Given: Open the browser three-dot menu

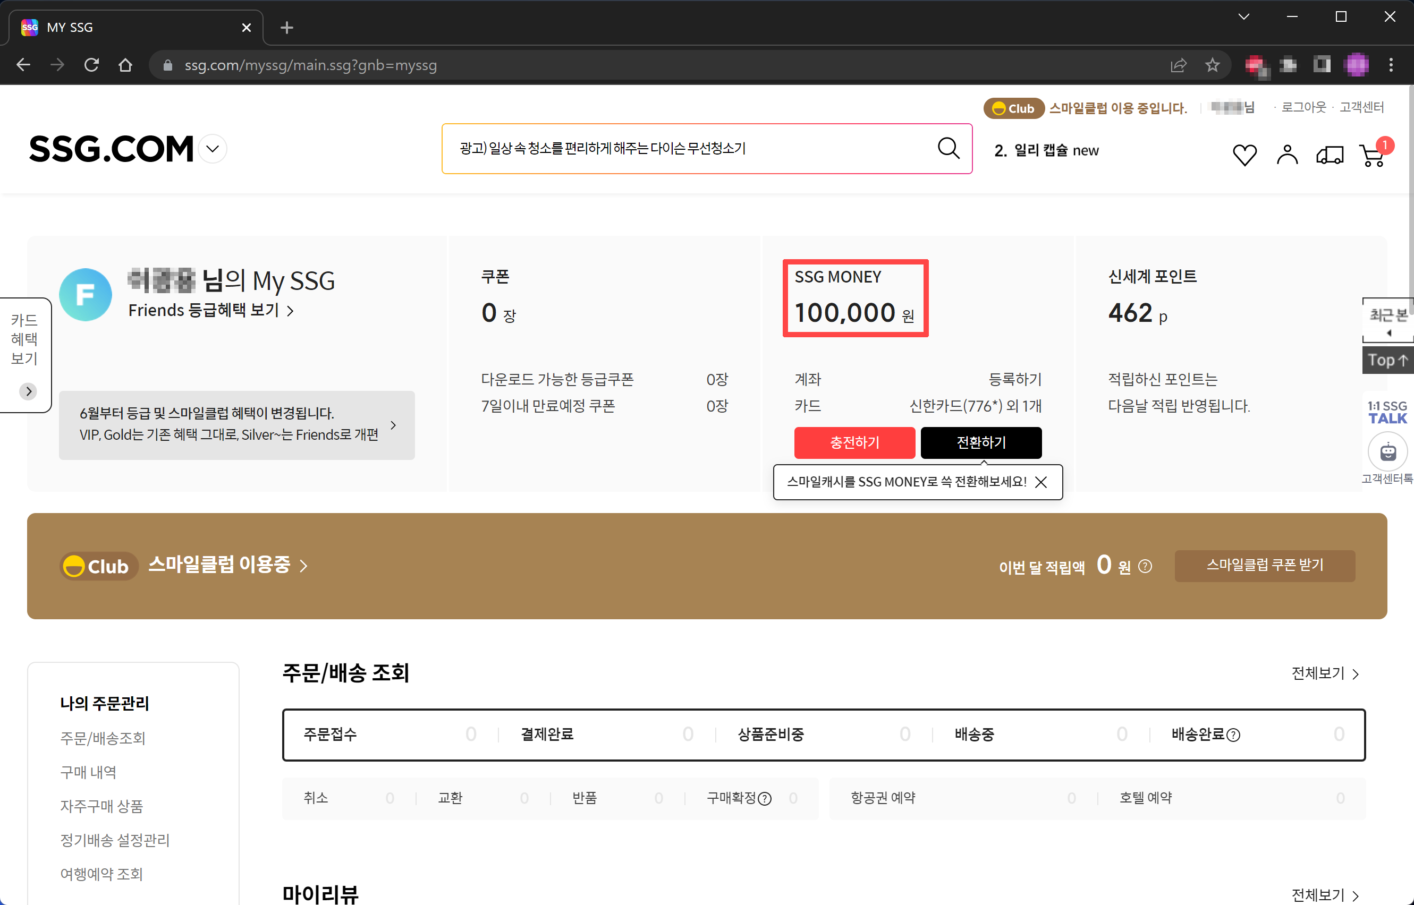Looking at the screenshot, I should (x=1391, y=65).
